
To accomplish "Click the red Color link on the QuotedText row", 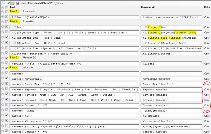I will coord(207,84).
